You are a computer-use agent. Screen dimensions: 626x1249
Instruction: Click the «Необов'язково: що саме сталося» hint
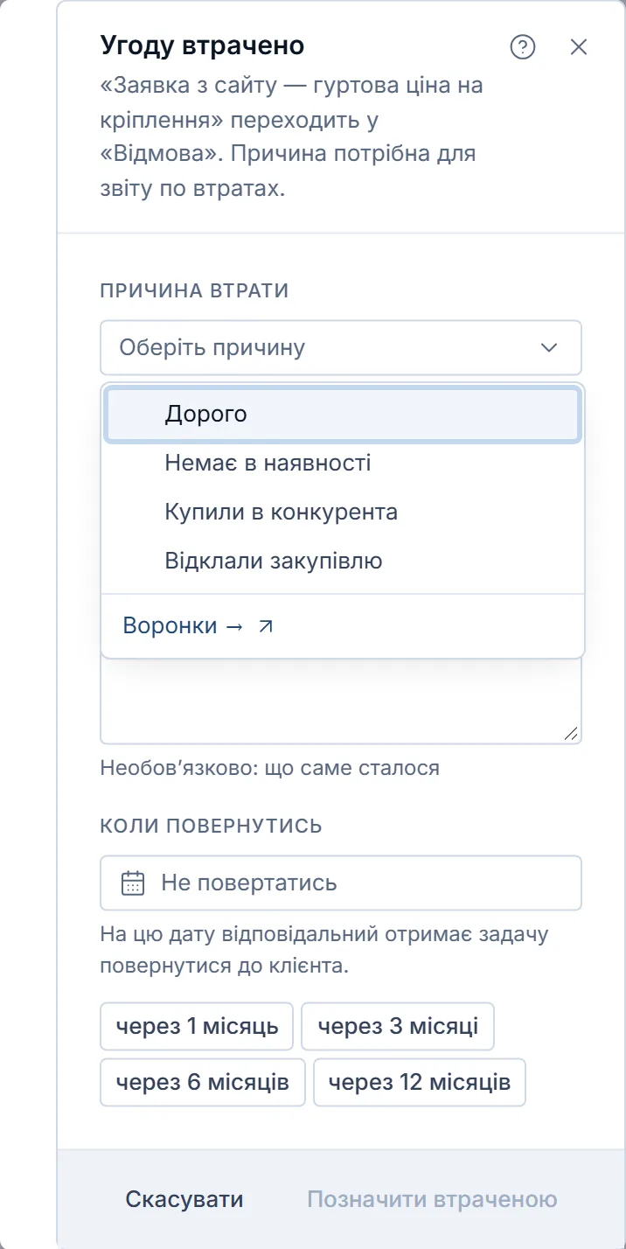(x=270, y=768)
